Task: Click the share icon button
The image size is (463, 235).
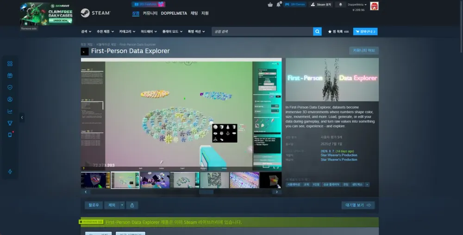Action: tap(132, 205)
